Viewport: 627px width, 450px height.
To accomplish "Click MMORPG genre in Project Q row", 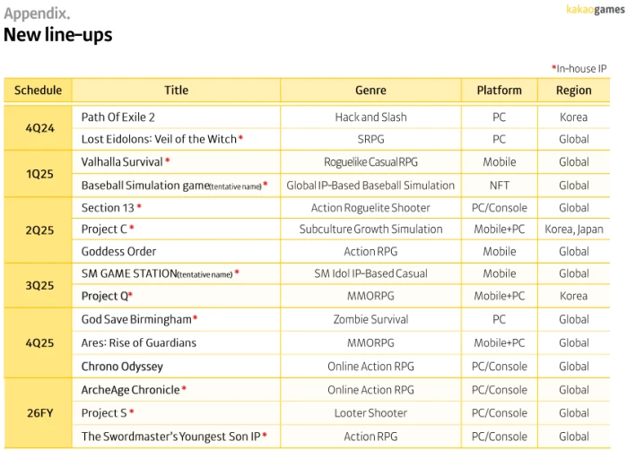I will (370, 296).
